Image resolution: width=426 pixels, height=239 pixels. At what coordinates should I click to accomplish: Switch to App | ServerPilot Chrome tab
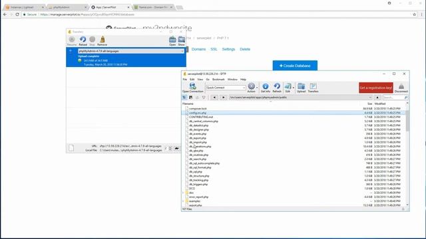coord(110,7)
